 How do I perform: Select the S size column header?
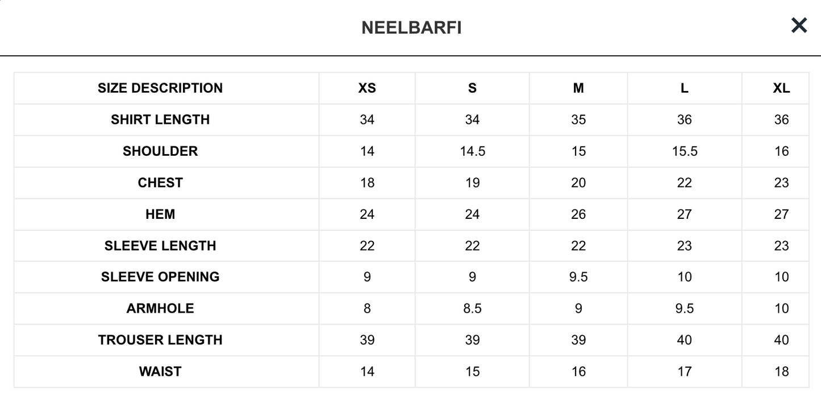(x=472, y=88)
